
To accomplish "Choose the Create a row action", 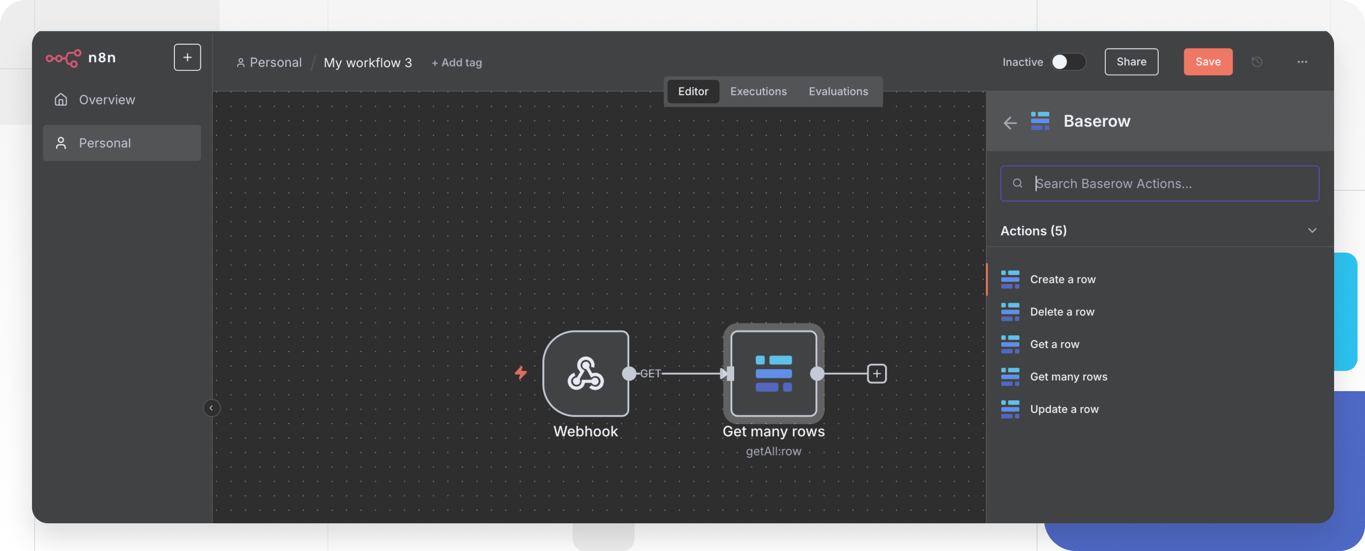I will tap(1062, 279).
